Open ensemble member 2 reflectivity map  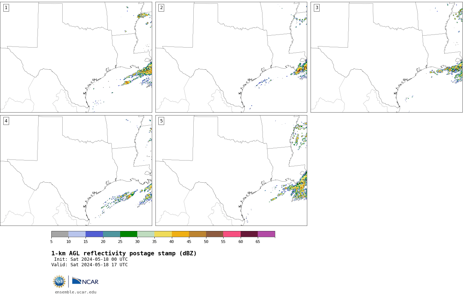coord(231,57)
